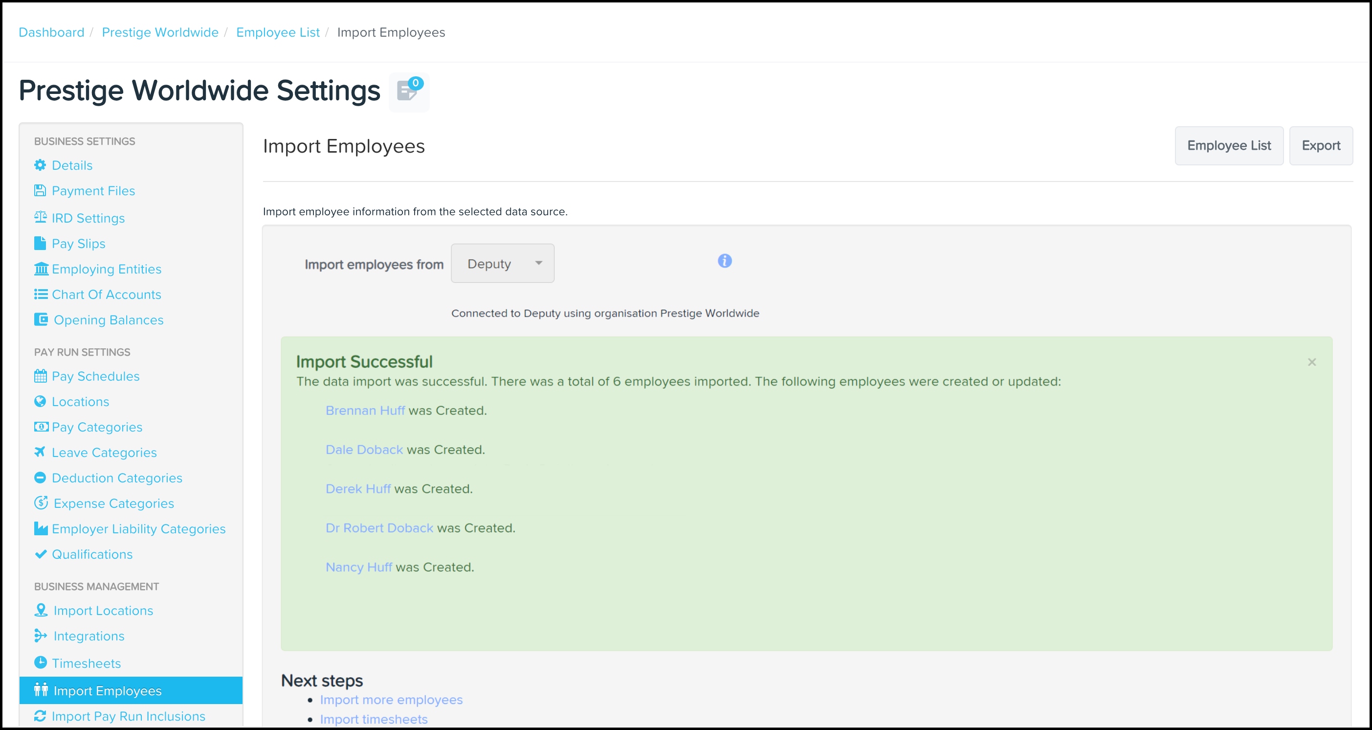This screenshot has width=1372, height=730.
Task: Dismiss the Import Successful alert
Action: [1312, 363]
